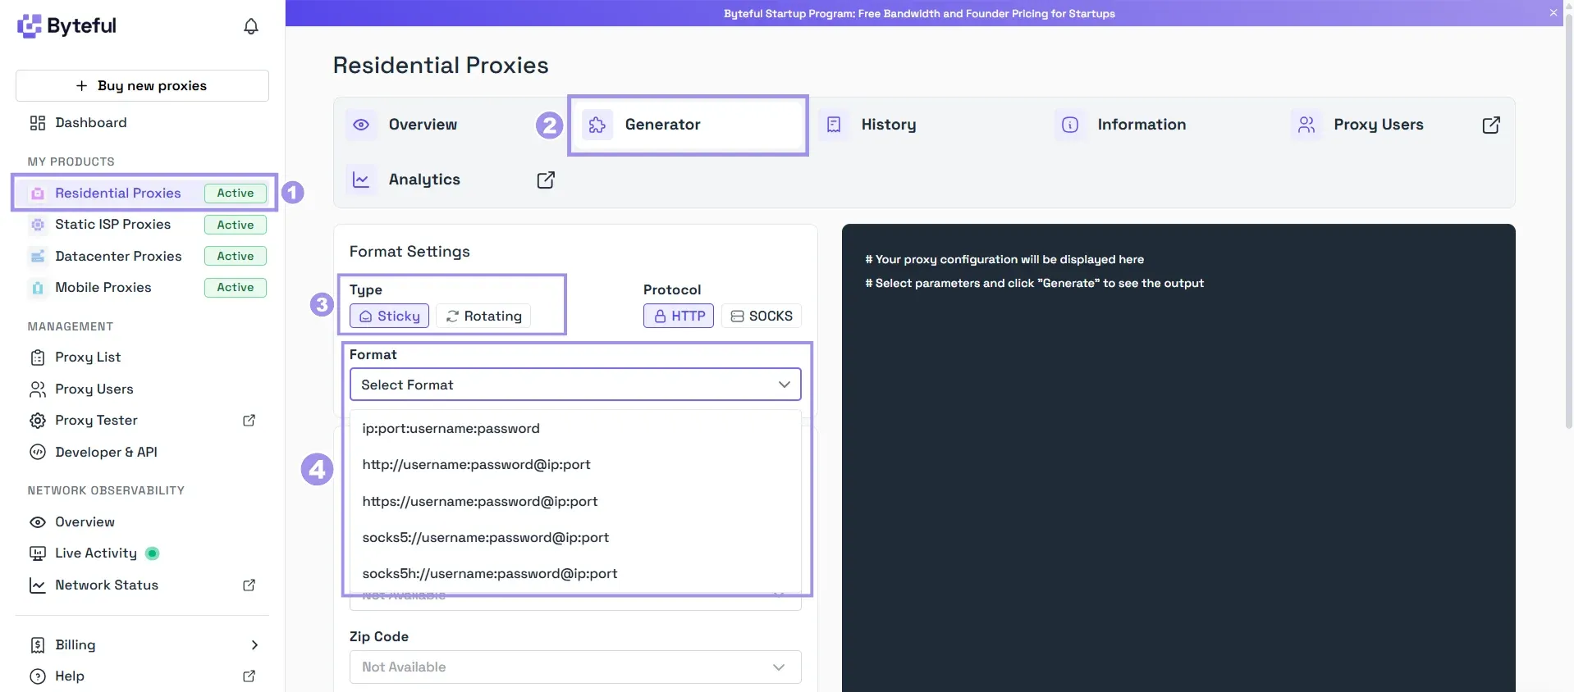This screenshot has width=1574, height=692.
Task: Click the Live Activity monitor icon
Action: [38, 553]
